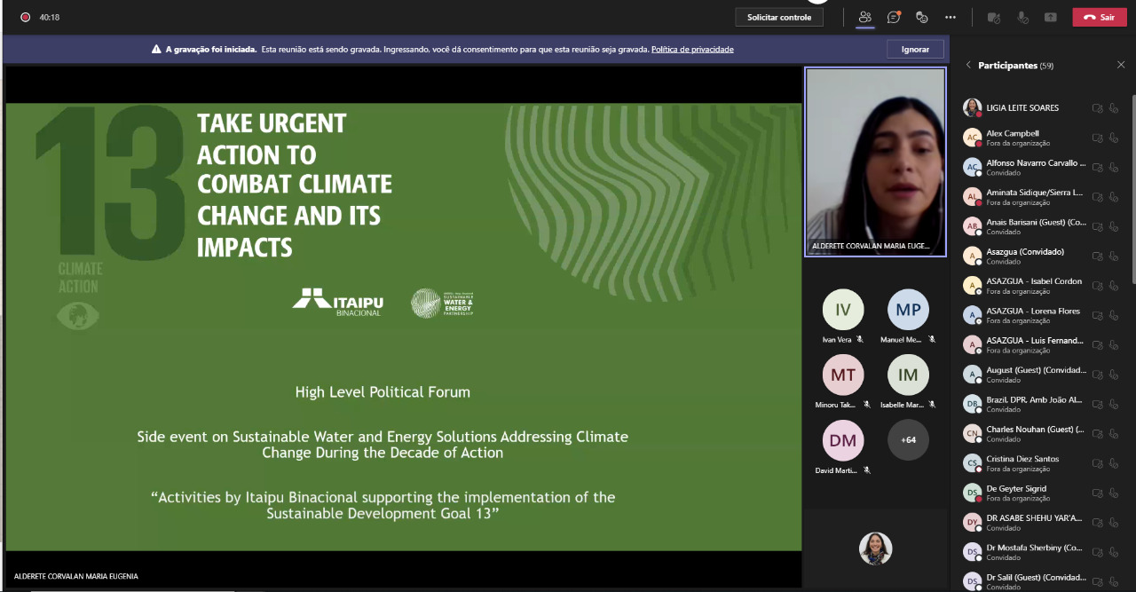Click microphone icon for Alex Campbell

(x=1114, y=138)
